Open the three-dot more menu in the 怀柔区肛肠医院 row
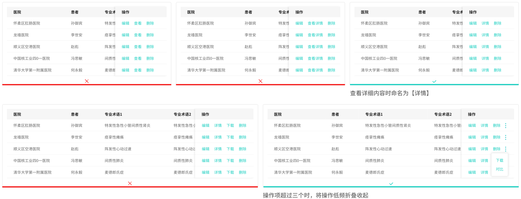The height and width of the screenshot is (199, 521). point(506,125)
